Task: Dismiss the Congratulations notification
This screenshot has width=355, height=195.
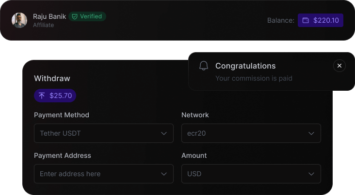Action: [339, 66]
